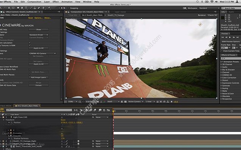
Task: Open the Composition menu
Action: point(34,1)
